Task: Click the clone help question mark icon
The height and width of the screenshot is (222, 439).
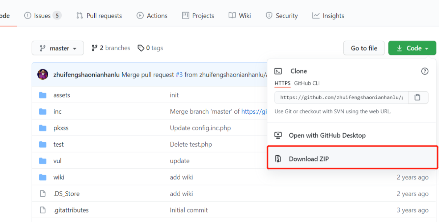Action: pyautogui.click(x=425, y=71)
